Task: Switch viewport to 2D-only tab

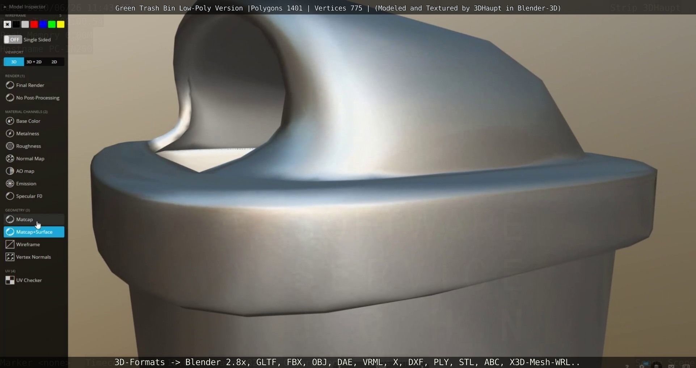Action: [54, 62]
